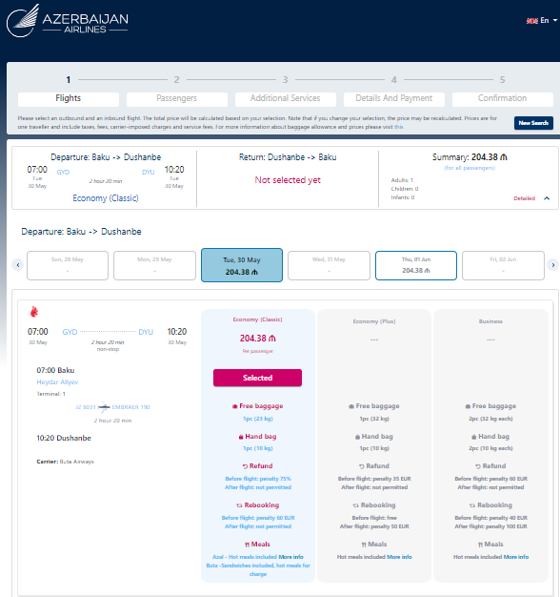The height and width of the screenshot is (597, 560).
Task: Click the Business baggage icon
Action: point(468,406)
